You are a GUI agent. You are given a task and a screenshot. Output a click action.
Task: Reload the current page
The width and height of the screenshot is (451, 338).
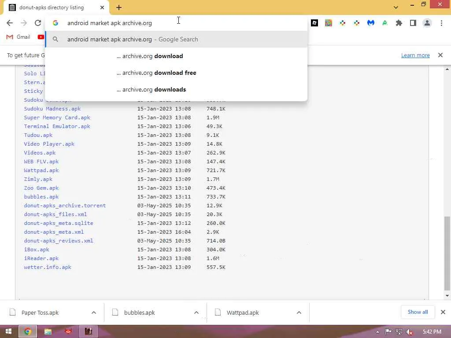point(38,23)
